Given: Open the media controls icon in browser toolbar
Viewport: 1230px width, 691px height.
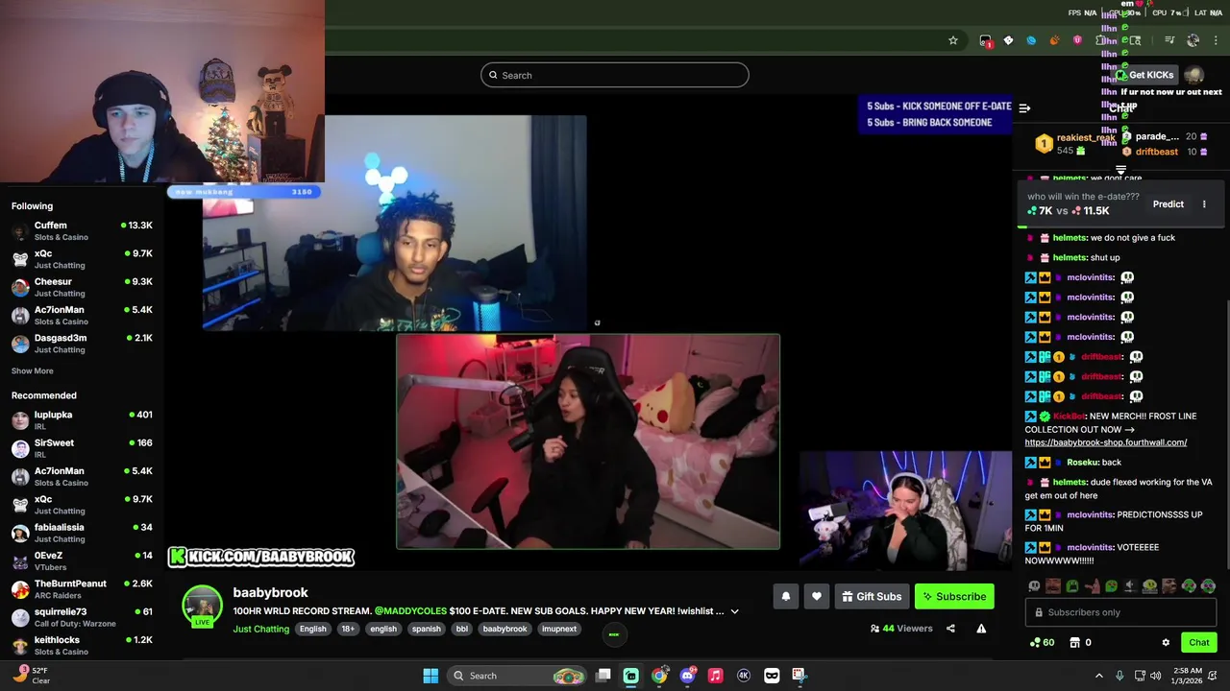Looking at the screenshot, I should coord(1169,40).
